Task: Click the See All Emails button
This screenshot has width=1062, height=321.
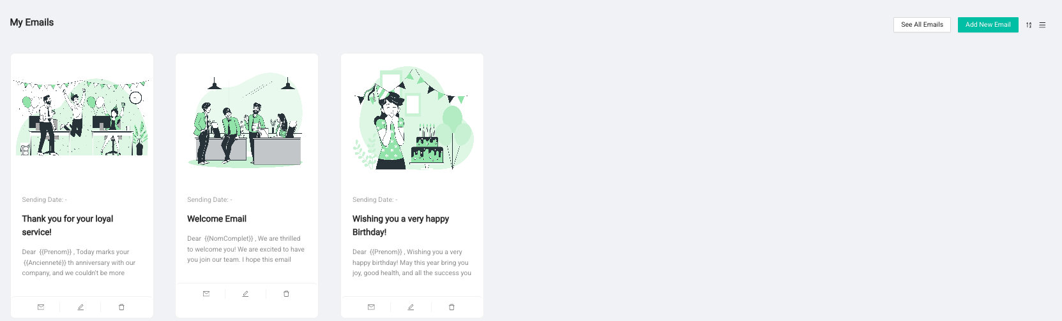Action: click(922, 25)
